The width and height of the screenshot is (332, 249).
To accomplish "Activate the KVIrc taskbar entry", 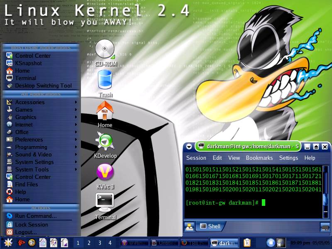I will click(x=134, y=243).
